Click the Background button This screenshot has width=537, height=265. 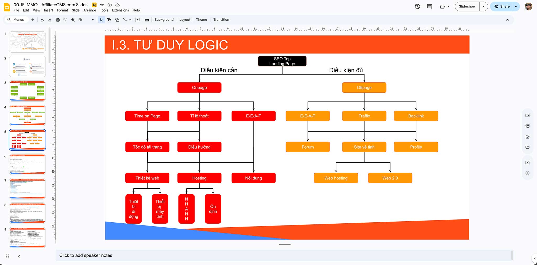(x=164, y=20)
